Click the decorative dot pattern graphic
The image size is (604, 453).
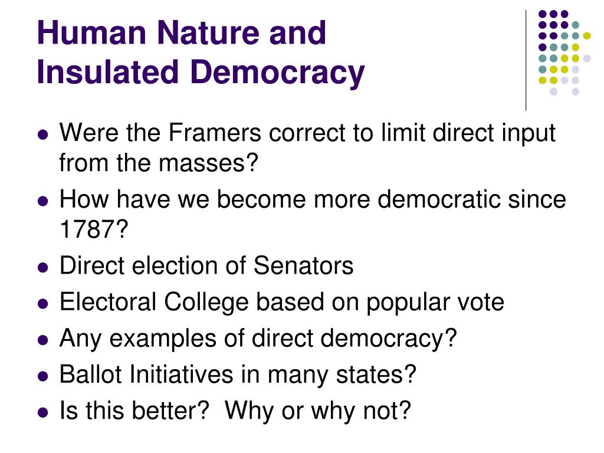click(x=564, y=52)
